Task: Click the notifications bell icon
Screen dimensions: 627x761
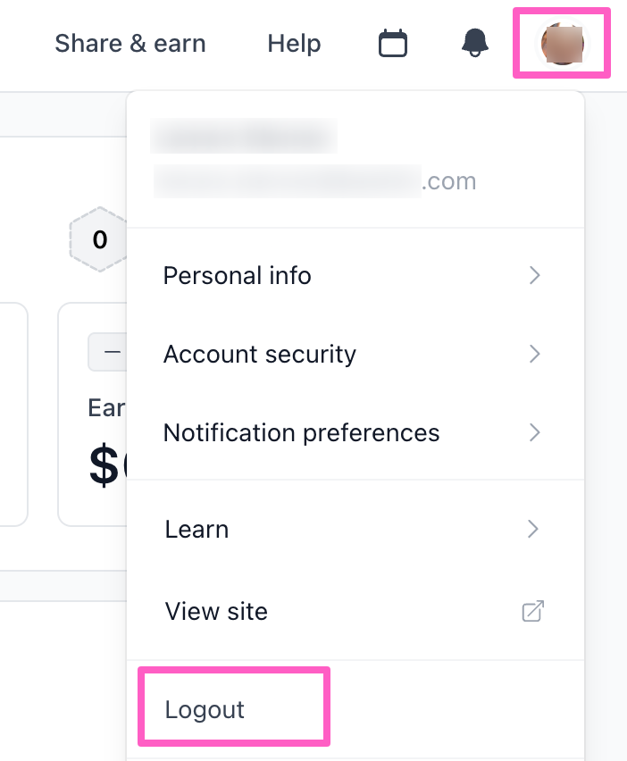Action: point(475,43)
